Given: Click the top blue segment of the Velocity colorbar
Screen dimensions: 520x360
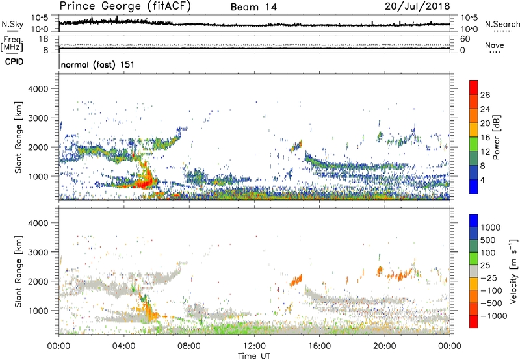Looking at the screenshot, I should (474, 221).
